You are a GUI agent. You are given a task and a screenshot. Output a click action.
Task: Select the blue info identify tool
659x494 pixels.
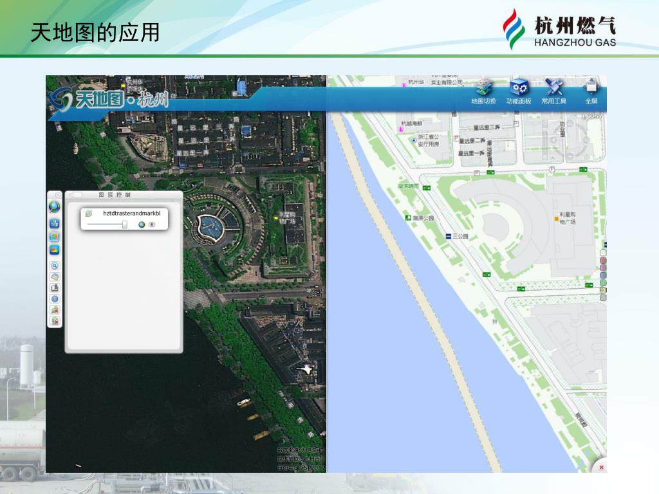(55, 299)
